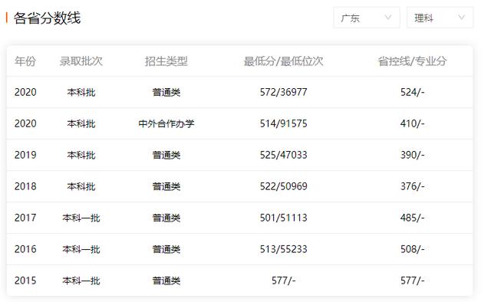The image size is (491, 302).
Task: Select the 572/36977 score cell
Action: [283, 92]
